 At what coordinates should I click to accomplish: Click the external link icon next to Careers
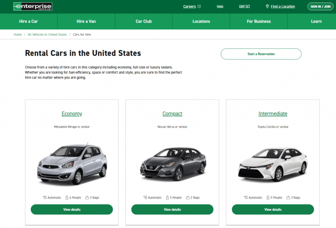pos(199,6)
